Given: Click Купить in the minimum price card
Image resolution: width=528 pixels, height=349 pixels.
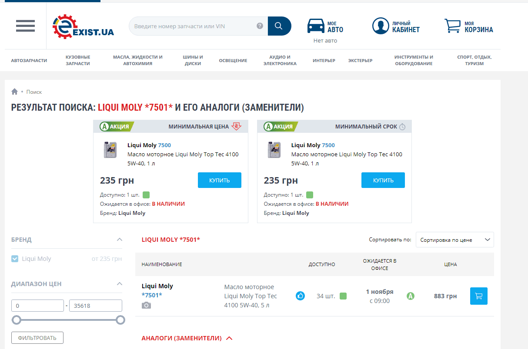Looking at the screenshot, I should point(219,180).
